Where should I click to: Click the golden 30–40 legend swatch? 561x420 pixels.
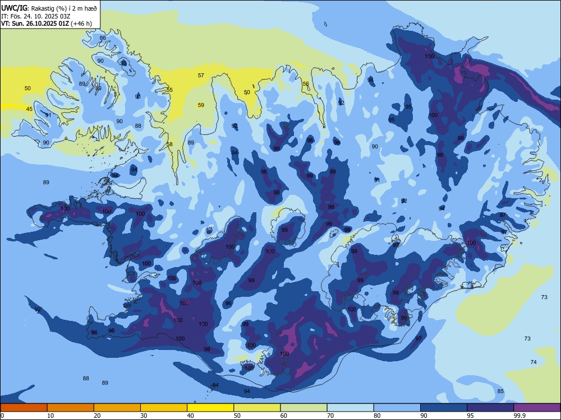click(164, 408)
